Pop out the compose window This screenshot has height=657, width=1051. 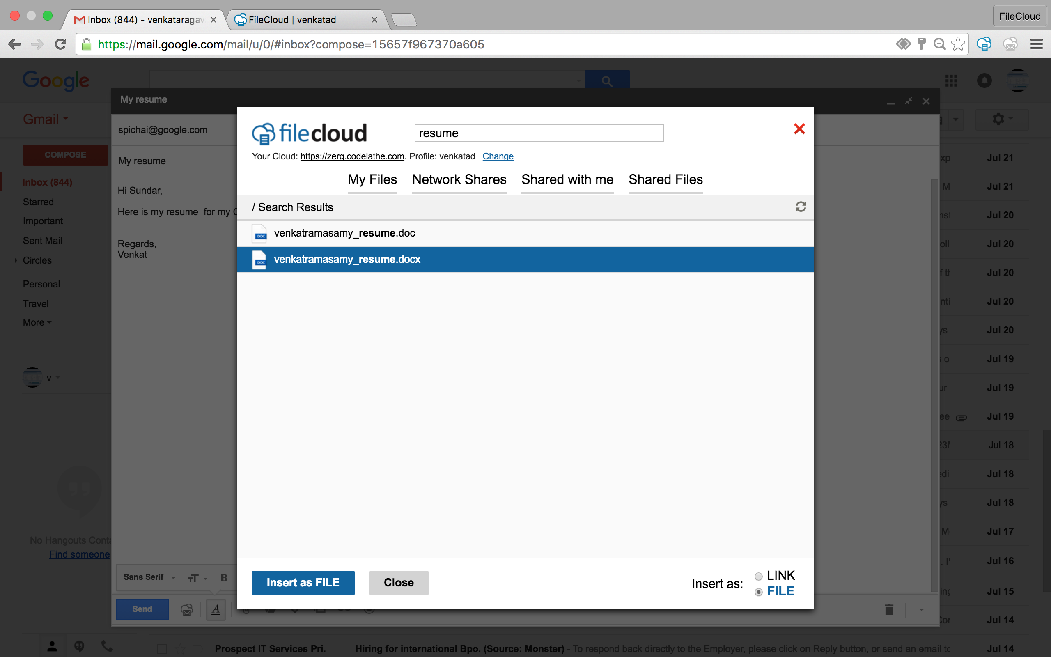(x=908, y=101)
